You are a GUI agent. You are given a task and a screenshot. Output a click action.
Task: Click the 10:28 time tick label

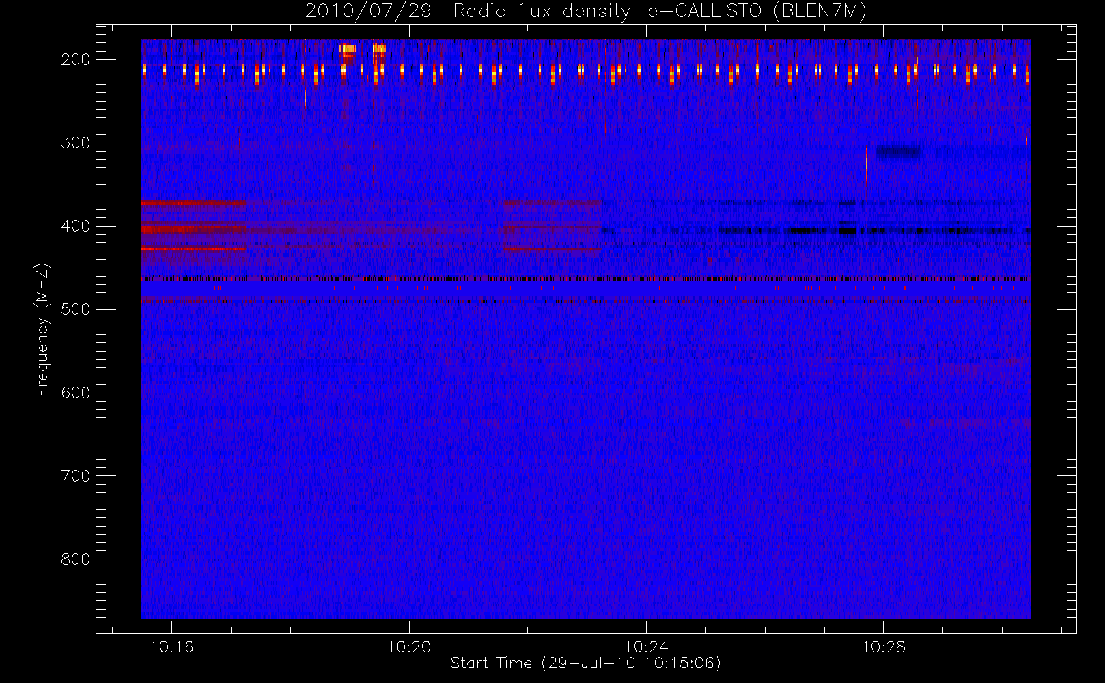[x=884, y=647]
